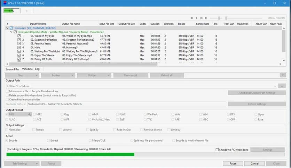Click the encoder Settings button

[x=267, y=150]
